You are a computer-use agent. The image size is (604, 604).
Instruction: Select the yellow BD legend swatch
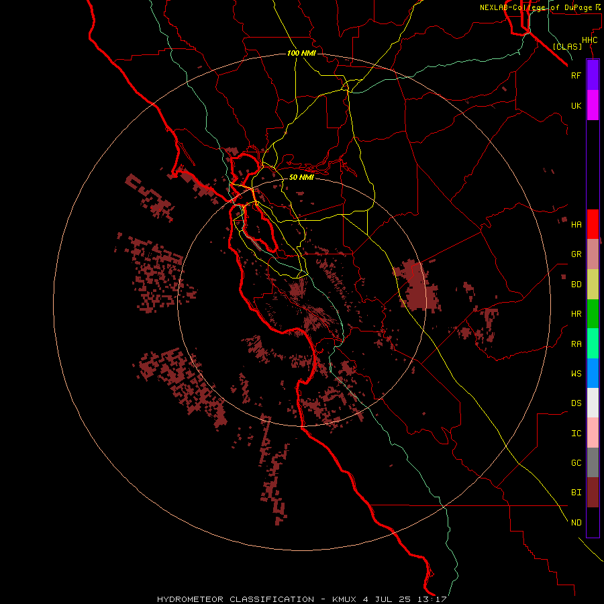coord(593,285)
